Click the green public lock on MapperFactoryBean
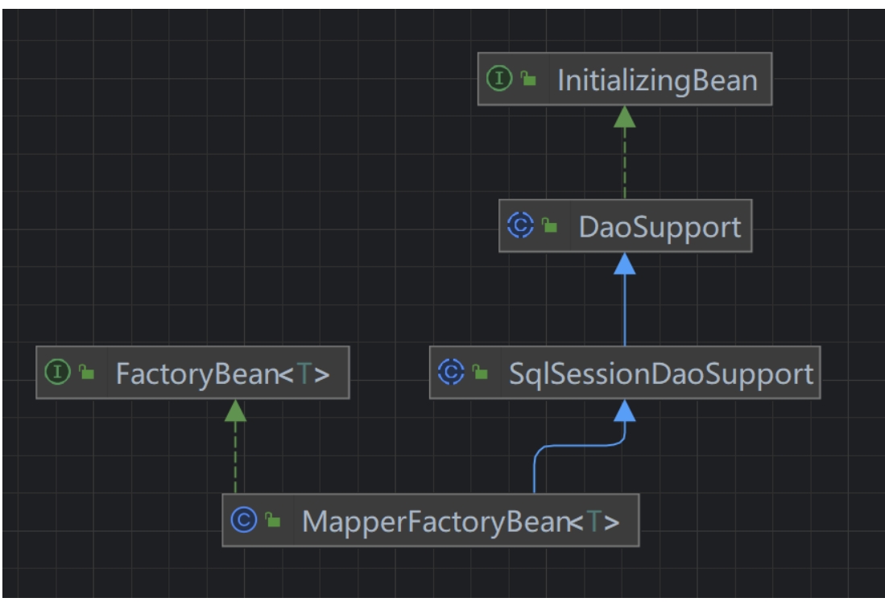 272,522
